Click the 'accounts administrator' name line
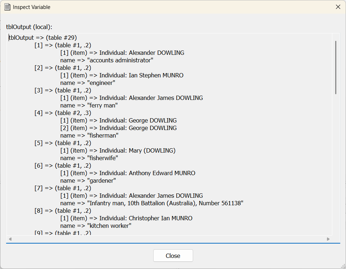 pyautogui.click(x=107, y=60)
